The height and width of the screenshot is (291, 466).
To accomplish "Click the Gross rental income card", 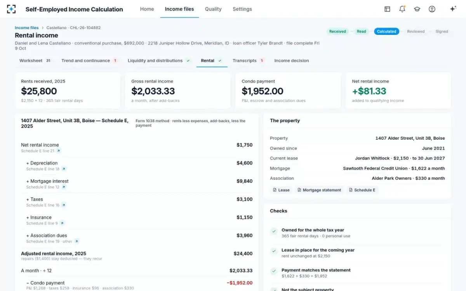I will tap(178, 90).
